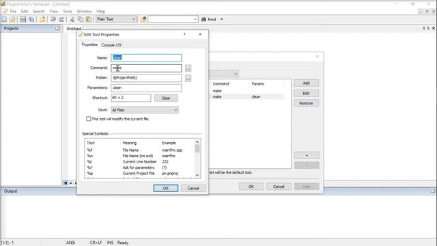Click Cancel in the background Options dialog
The width and height of the screenshot is (437, 246).
(x=279, y=187)
